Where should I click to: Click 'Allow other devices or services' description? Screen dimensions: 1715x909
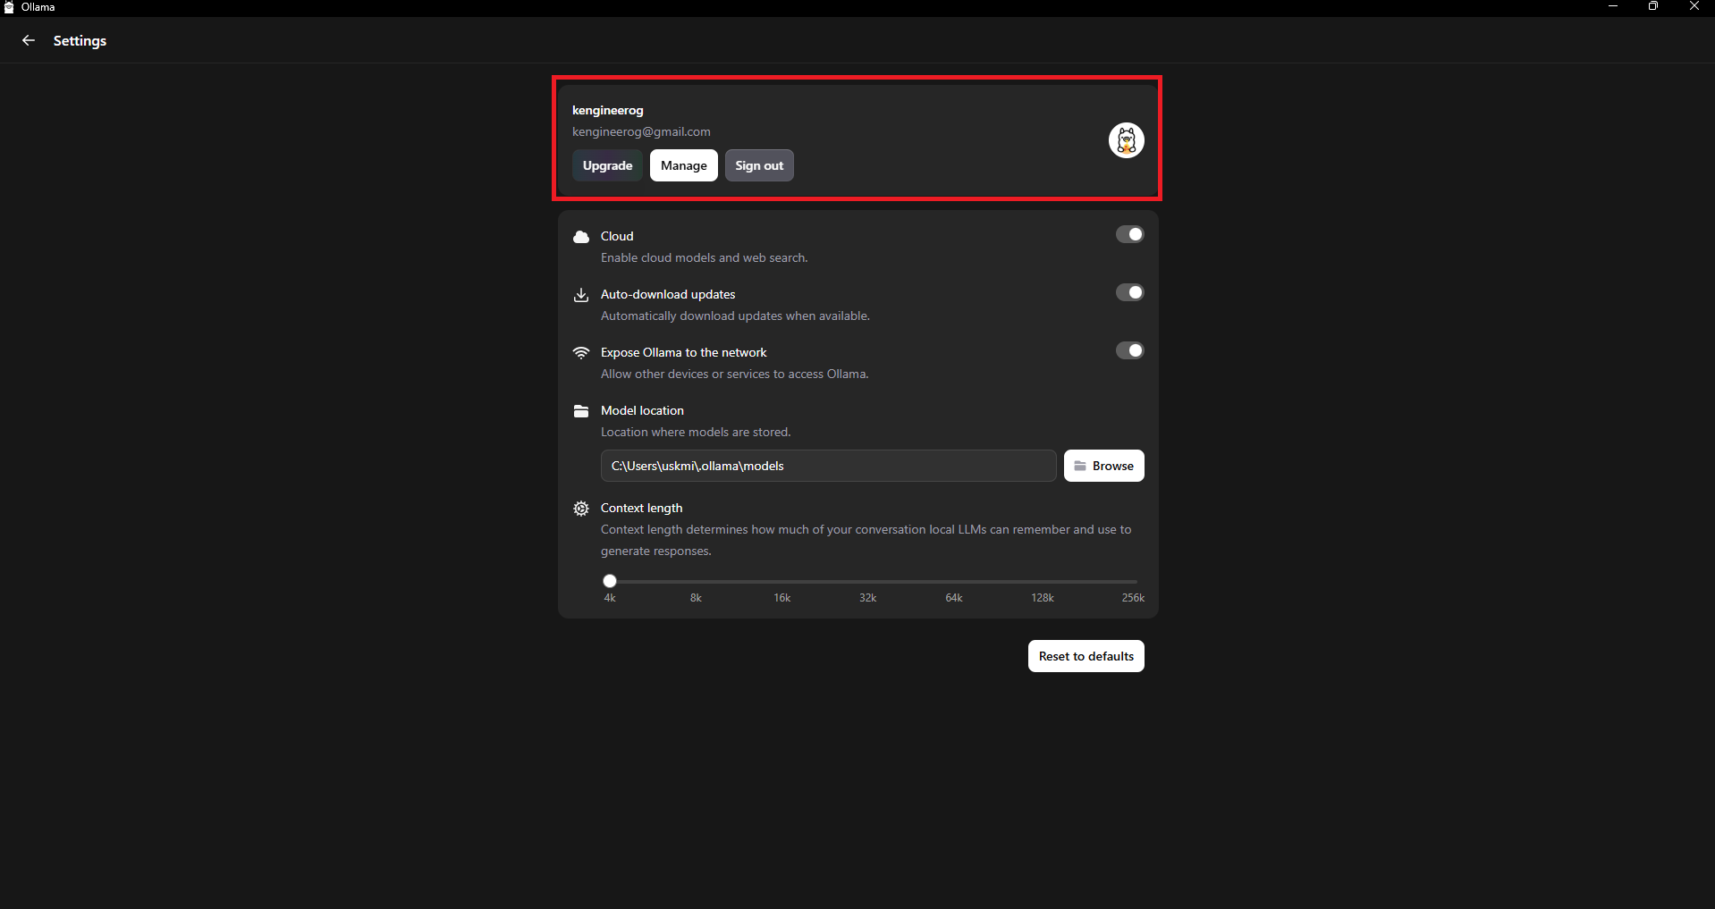(735, 374)
